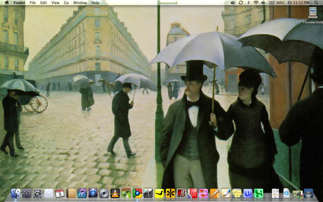Viewport: 323px width, 202px height.
Task: Open the PDF document in Dock
Action: (275, 193)
